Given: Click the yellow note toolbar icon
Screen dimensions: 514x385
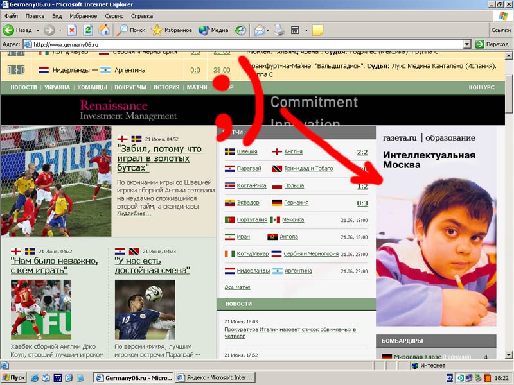Looking at the screenshot, I should (x=317, y=30).
